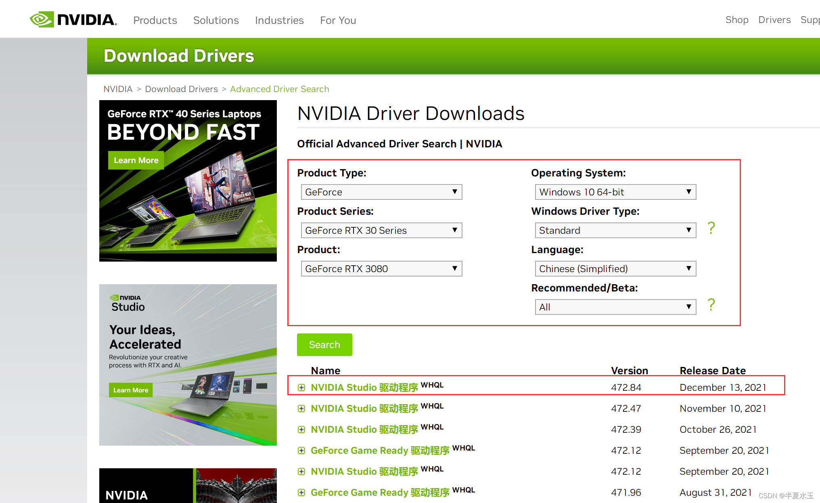Open the Operating System dropdown
The image size is (820, 503).
pos(615,192)
